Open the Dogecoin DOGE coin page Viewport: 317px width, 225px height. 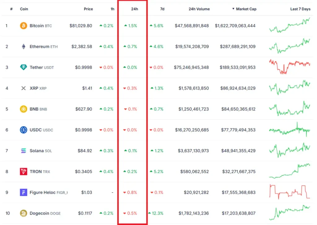click(x=45, y=213)
